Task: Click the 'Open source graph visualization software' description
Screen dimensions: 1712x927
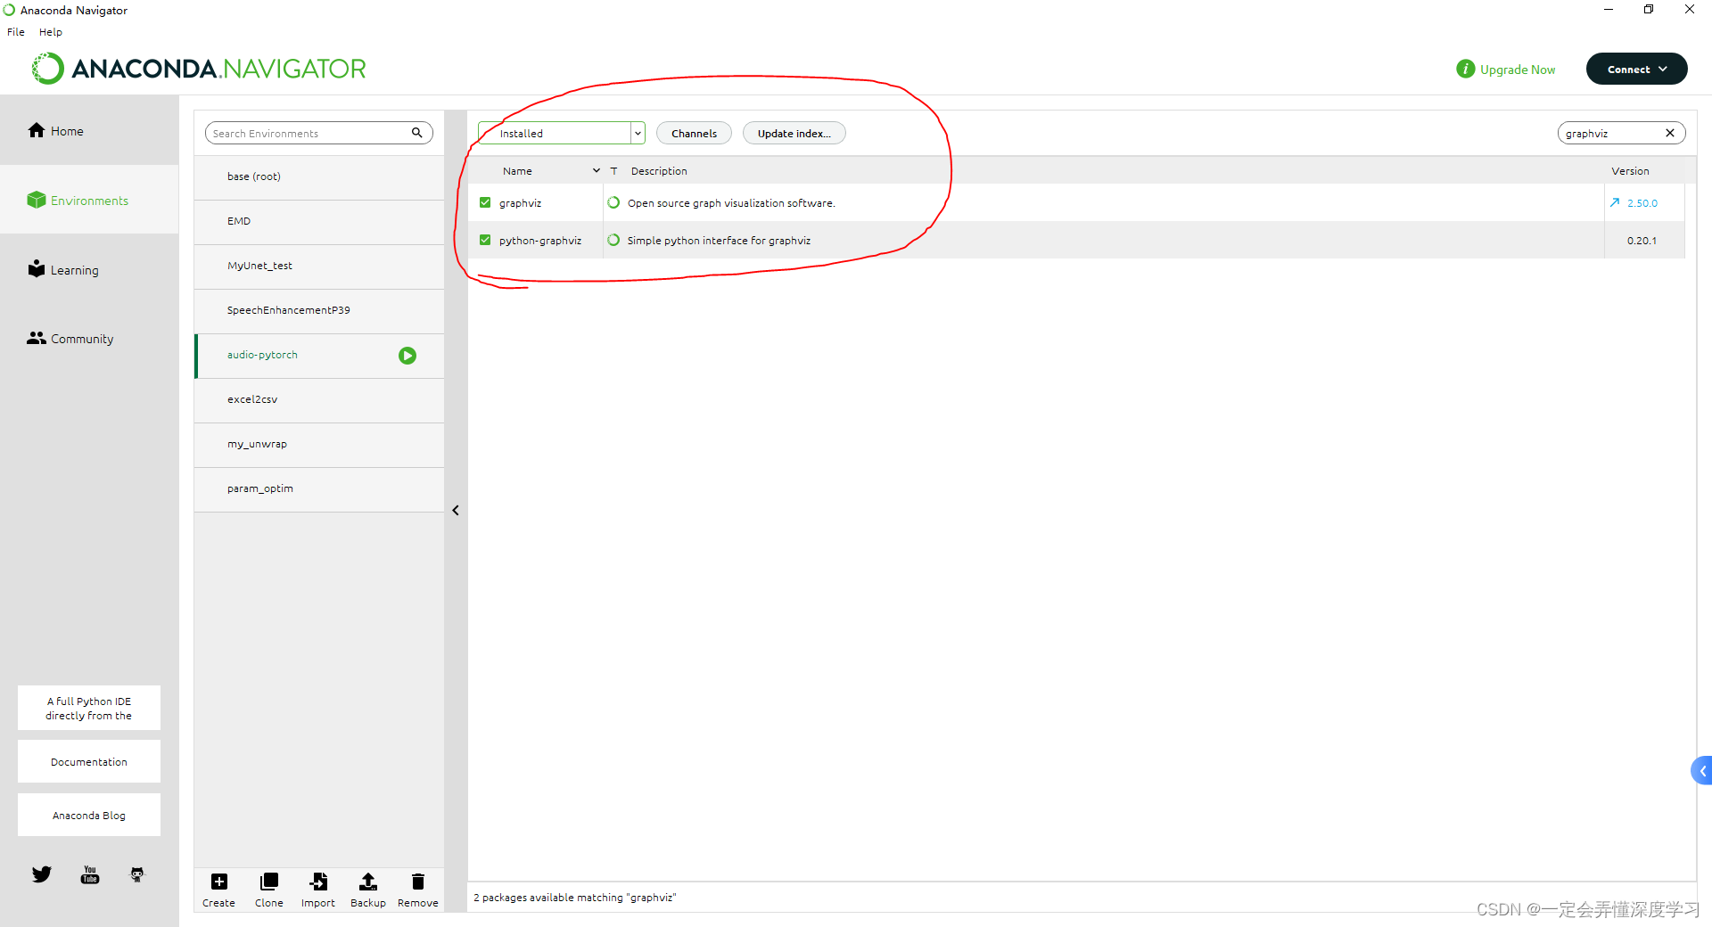Action: (731, 203)
